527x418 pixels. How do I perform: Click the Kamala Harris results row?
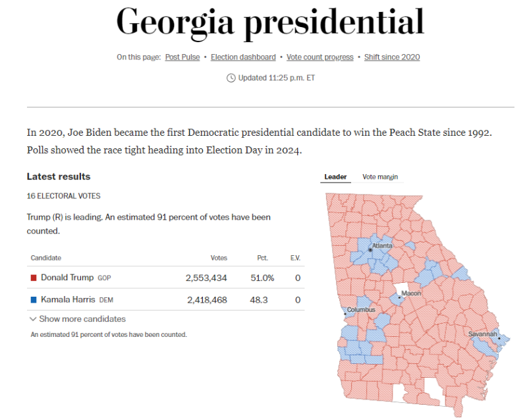[x=165, y=300]
